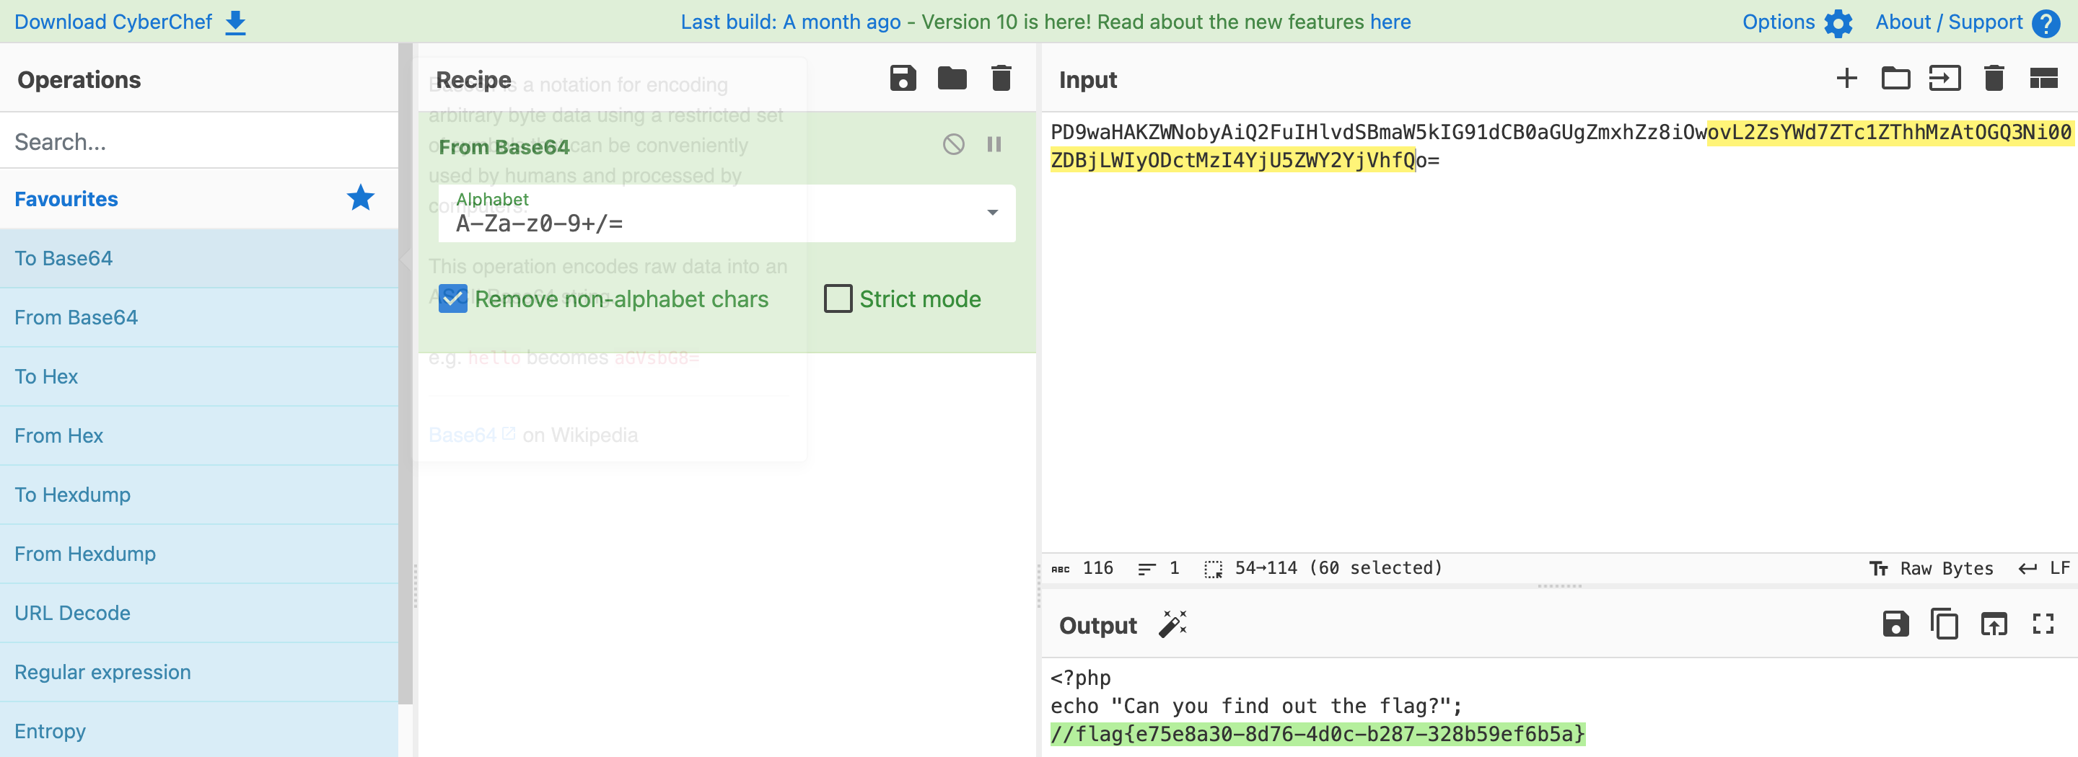Open the Alphabet dropdown

click(726, 213)
